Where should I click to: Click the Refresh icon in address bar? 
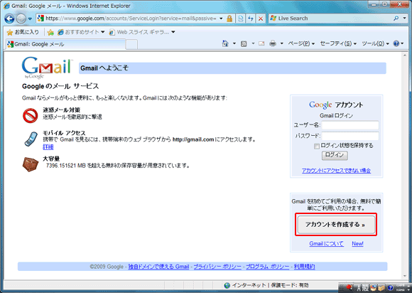coord(251,18)
